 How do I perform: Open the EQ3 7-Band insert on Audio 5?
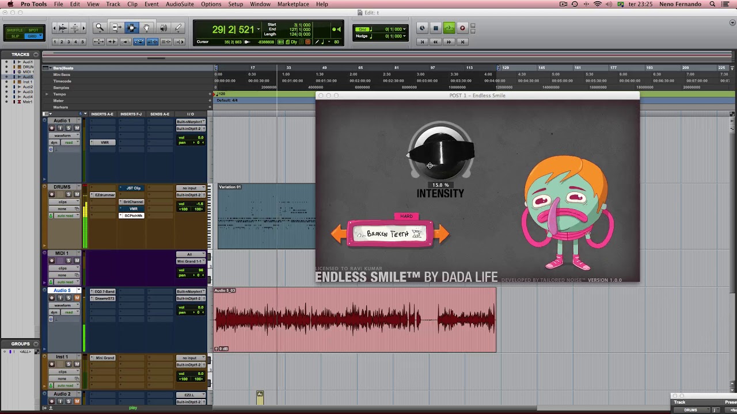pos(104,292)
